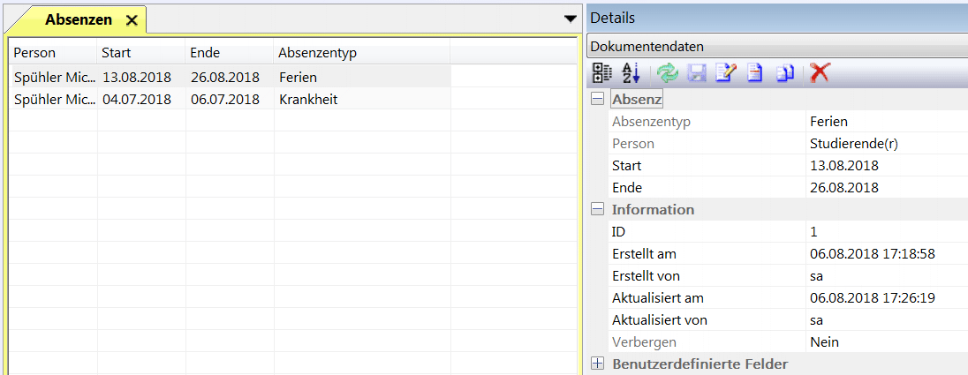
Task: Select the Absenzen tab
Action: point(78,19)
